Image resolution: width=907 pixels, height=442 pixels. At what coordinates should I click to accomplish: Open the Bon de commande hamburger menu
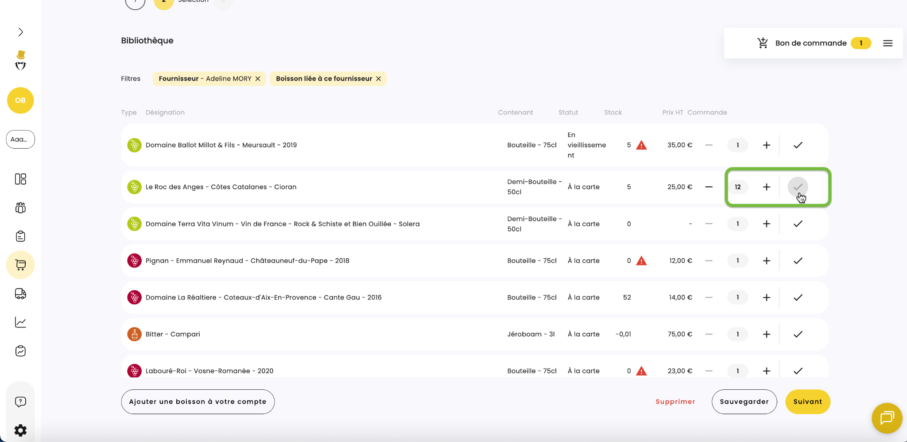pos(888,43)
